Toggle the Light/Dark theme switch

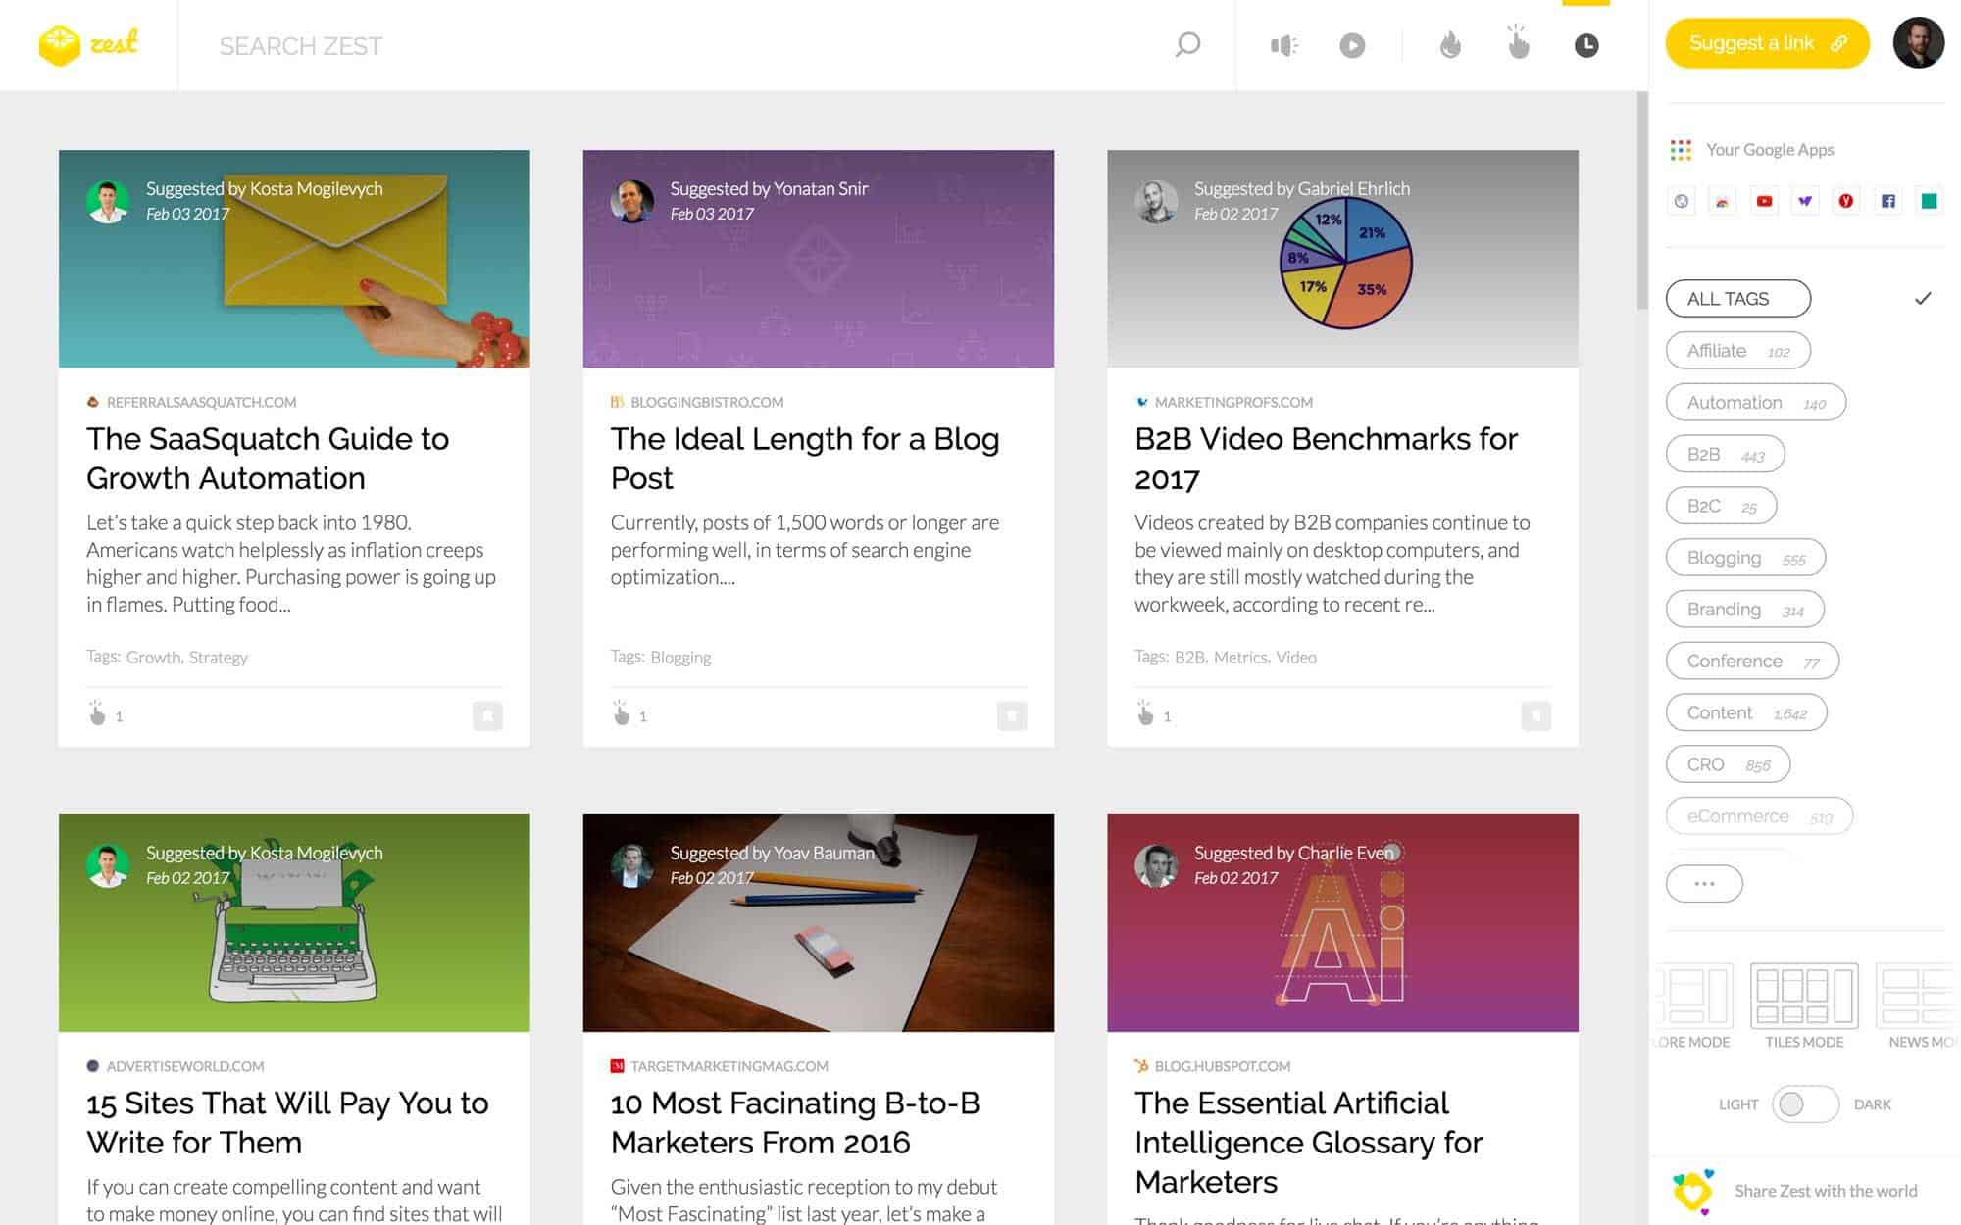[x=1804, y=1104]
